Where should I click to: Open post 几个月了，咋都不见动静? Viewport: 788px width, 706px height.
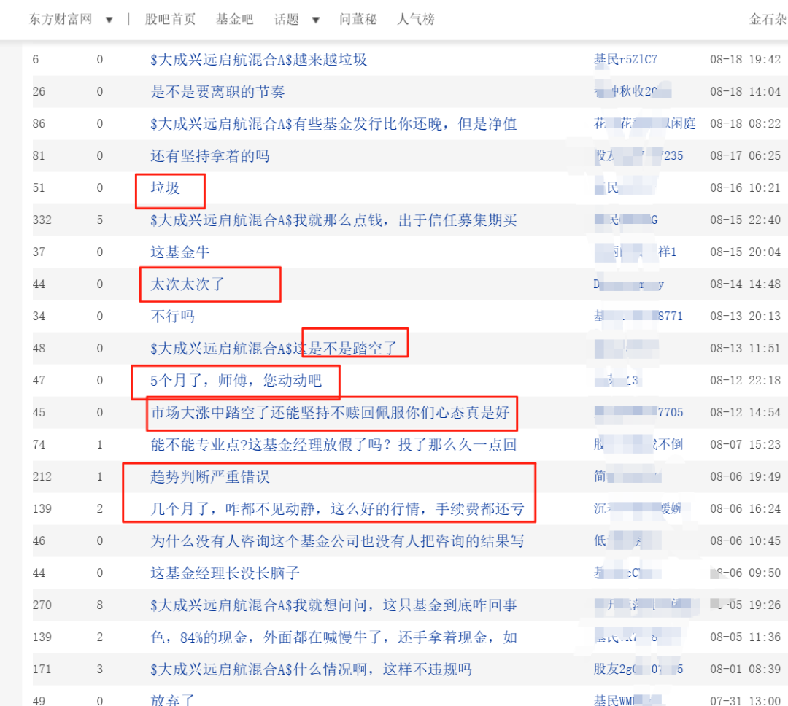(x=337, y=508)
